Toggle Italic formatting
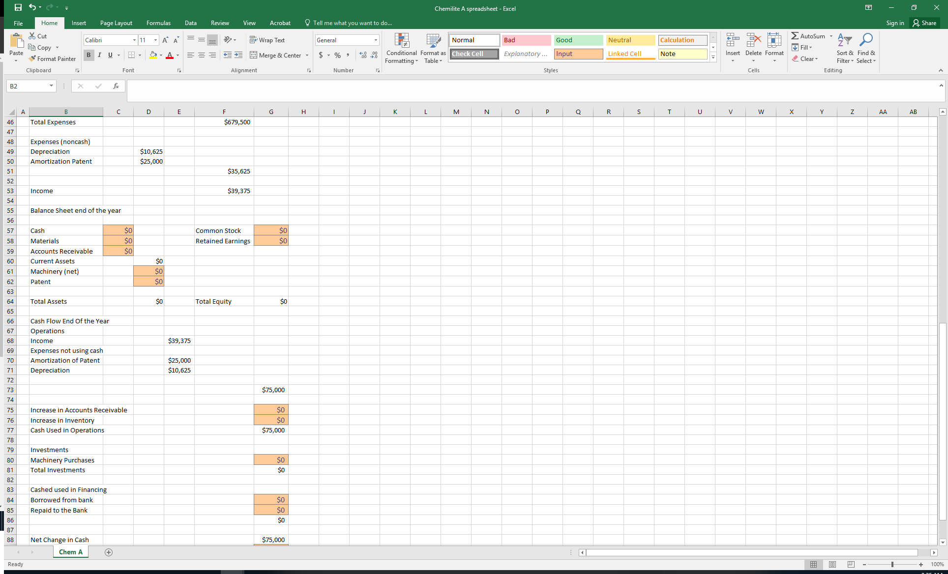948x574 pixels. point(99,55)
